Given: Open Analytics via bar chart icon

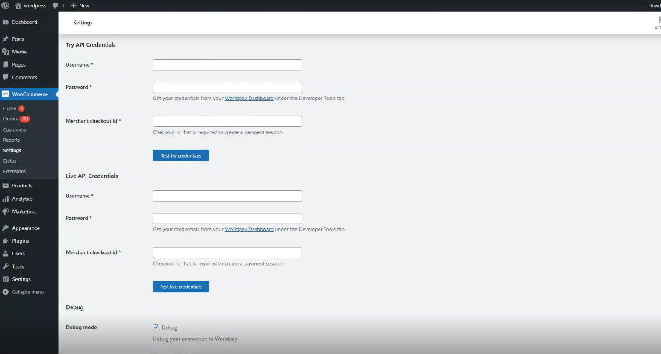Looking at the screenshot, I should tap(6, 199).
